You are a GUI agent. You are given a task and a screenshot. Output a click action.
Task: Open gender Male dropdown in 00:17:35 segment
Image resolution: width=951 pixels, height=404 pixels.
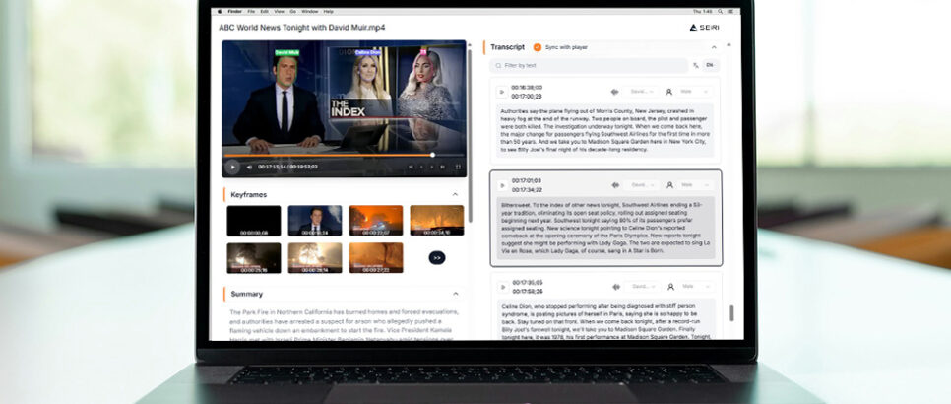pyautogui.click(x=696, y=287)
